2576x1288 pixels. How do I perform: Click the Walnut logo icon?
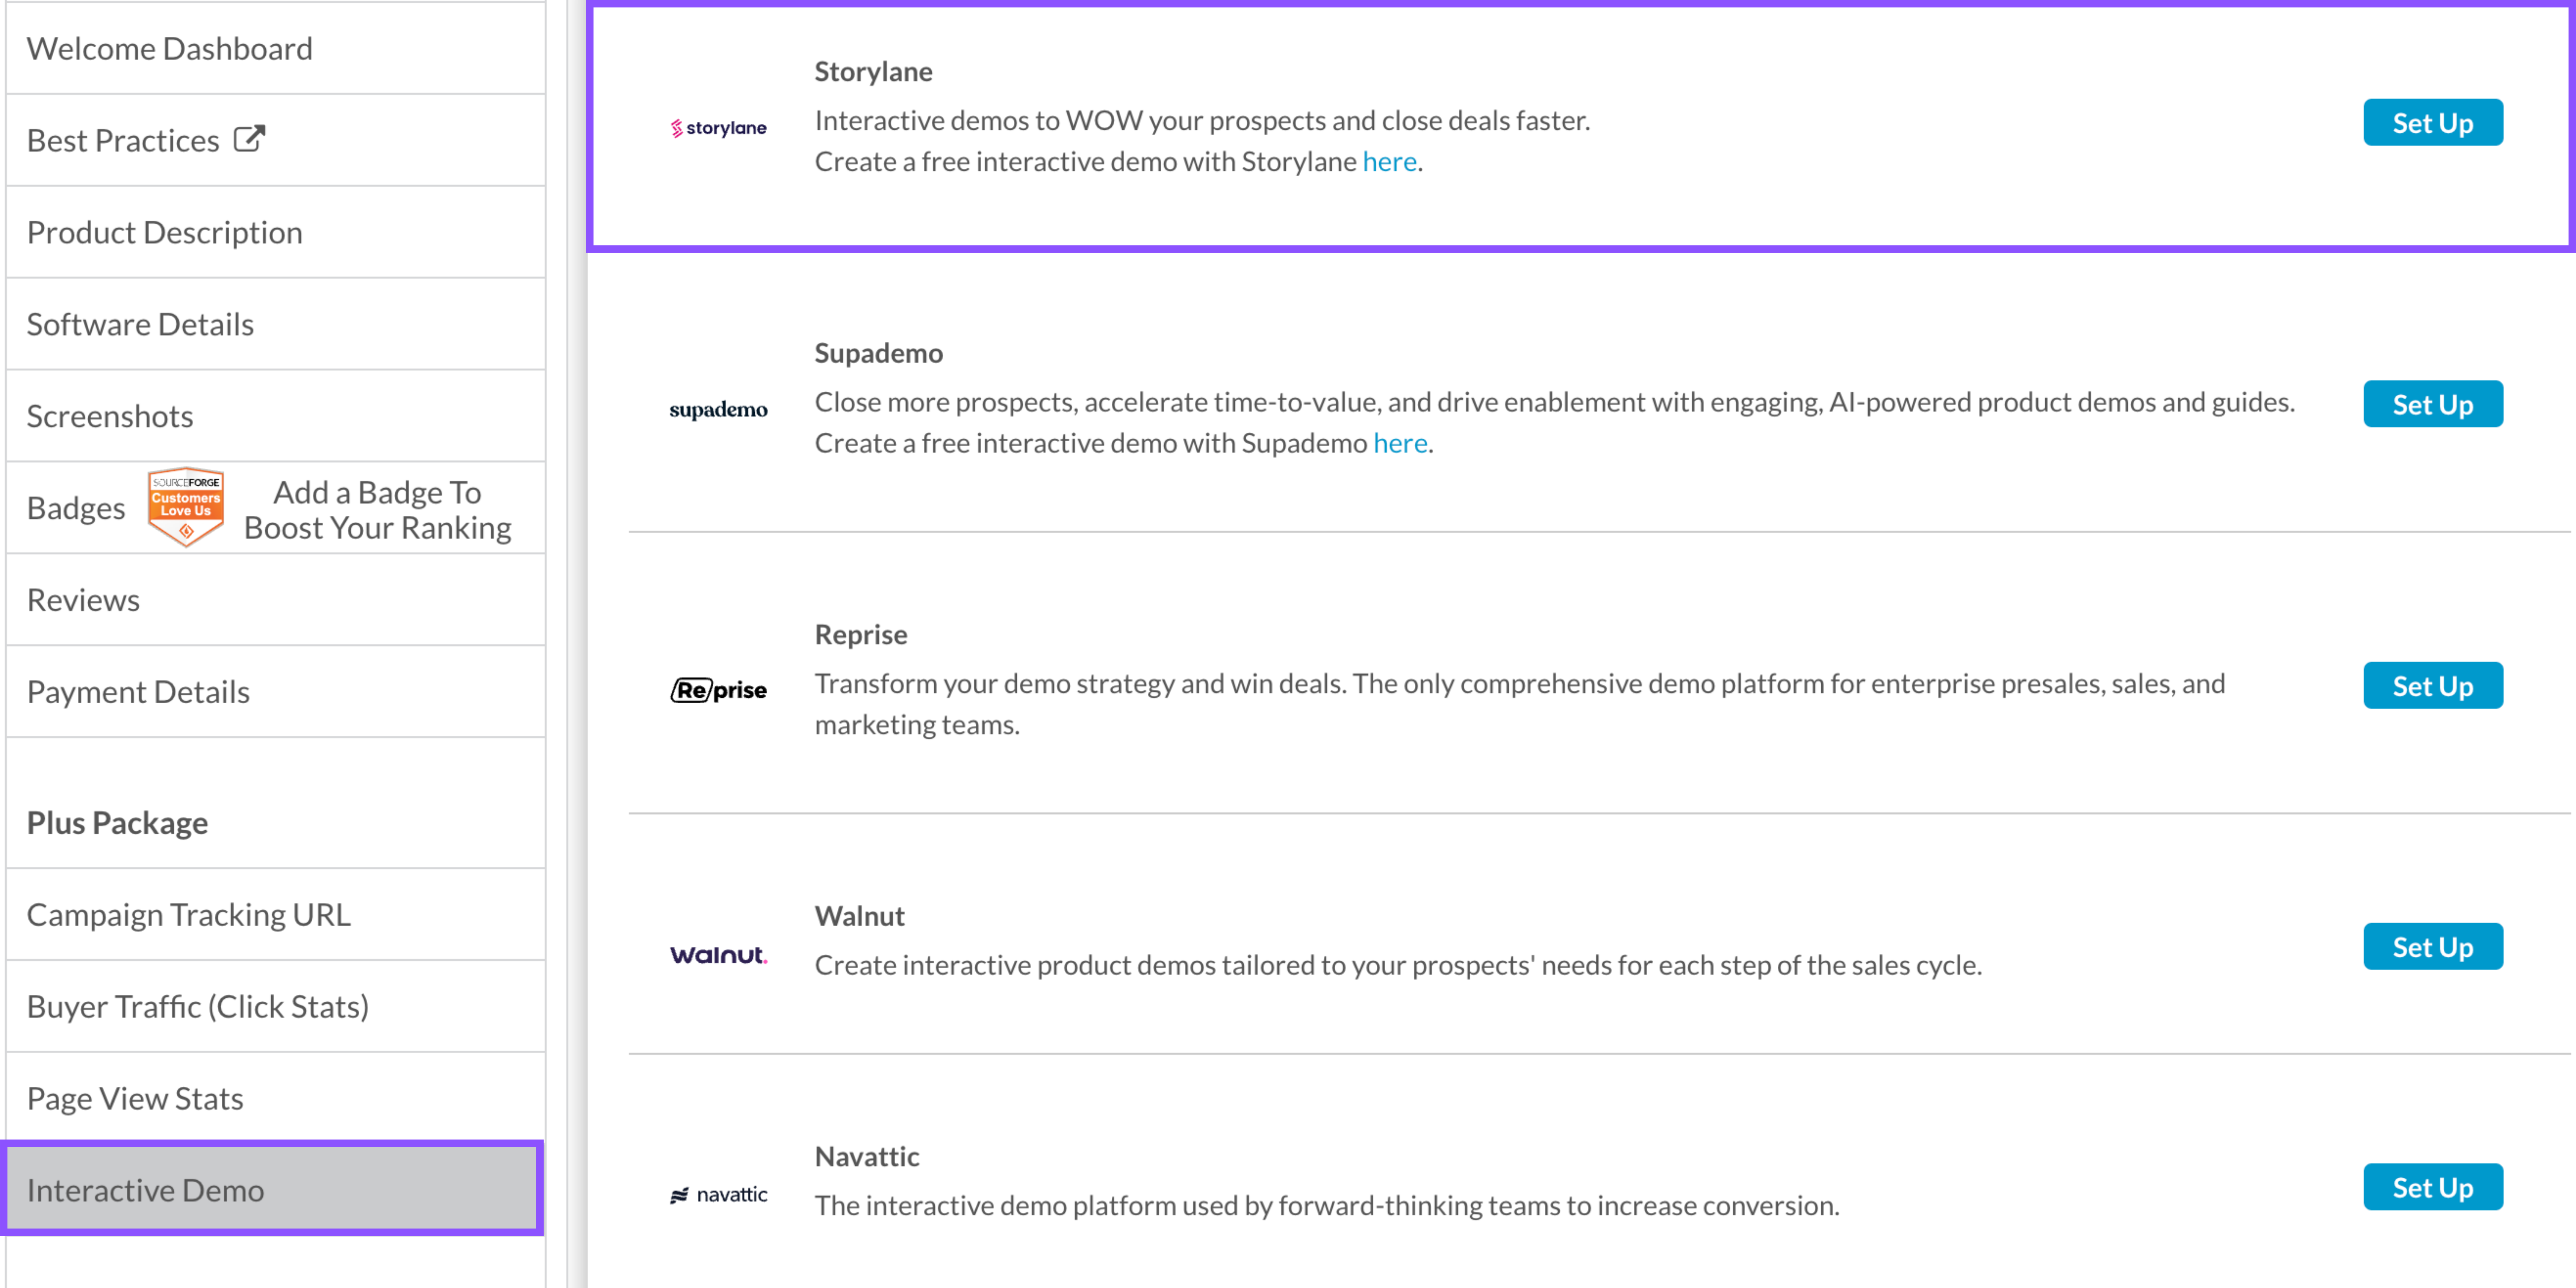718,955
